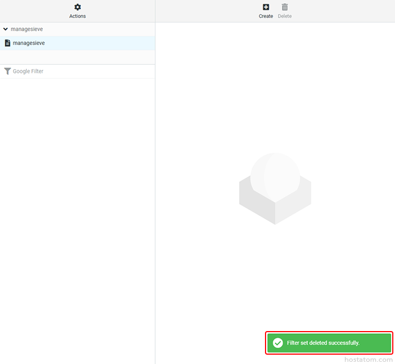Click the "Create" text label
This screenshot has width=395, height=364.
[x=266, y=16]
